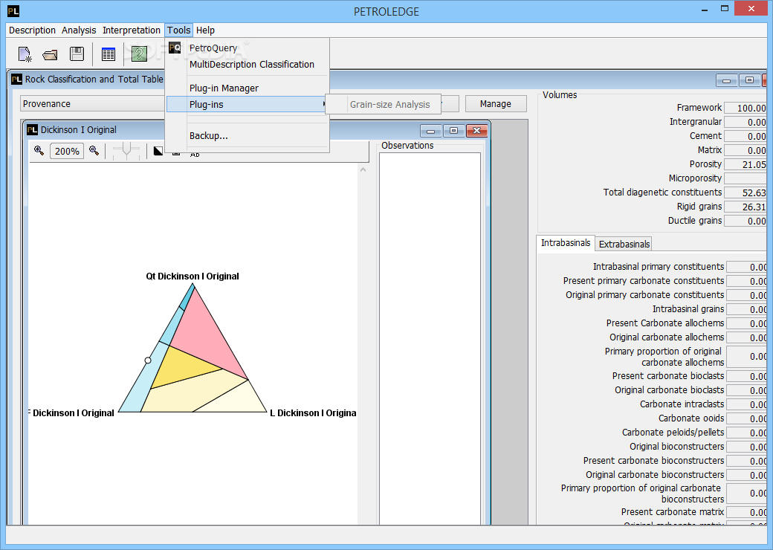Select MultiDescription Classification
The width and height of the screenshot is (773, 550).
tap(248, 64)
